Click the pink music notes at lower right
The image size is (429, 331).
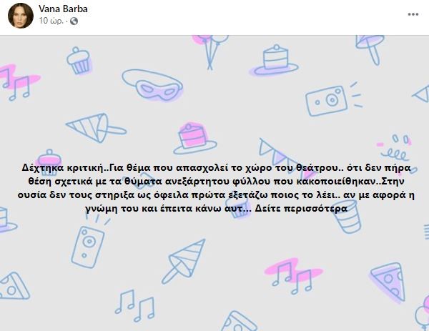pos(294,276)
